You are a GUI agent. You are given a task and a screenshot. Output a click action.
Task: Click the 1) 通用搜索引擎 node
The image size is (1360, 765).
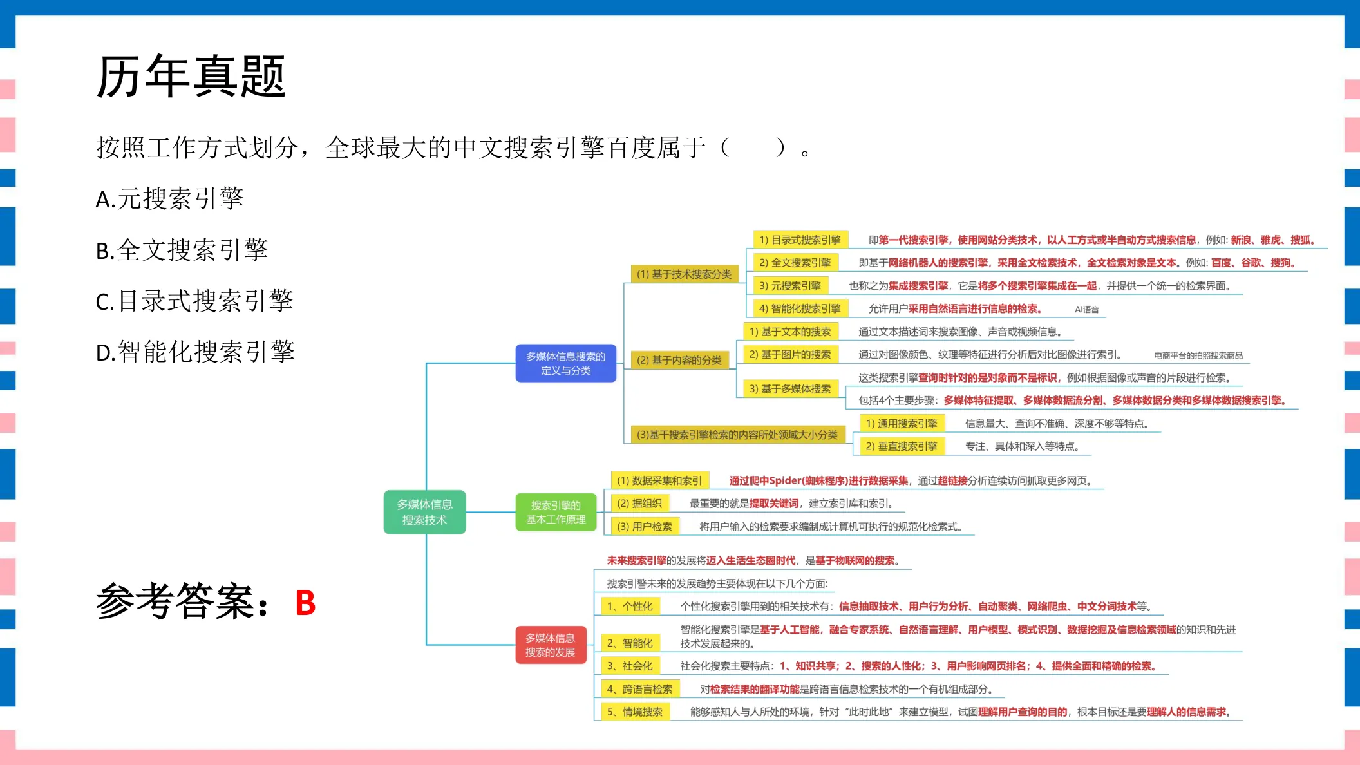(902, 423)
